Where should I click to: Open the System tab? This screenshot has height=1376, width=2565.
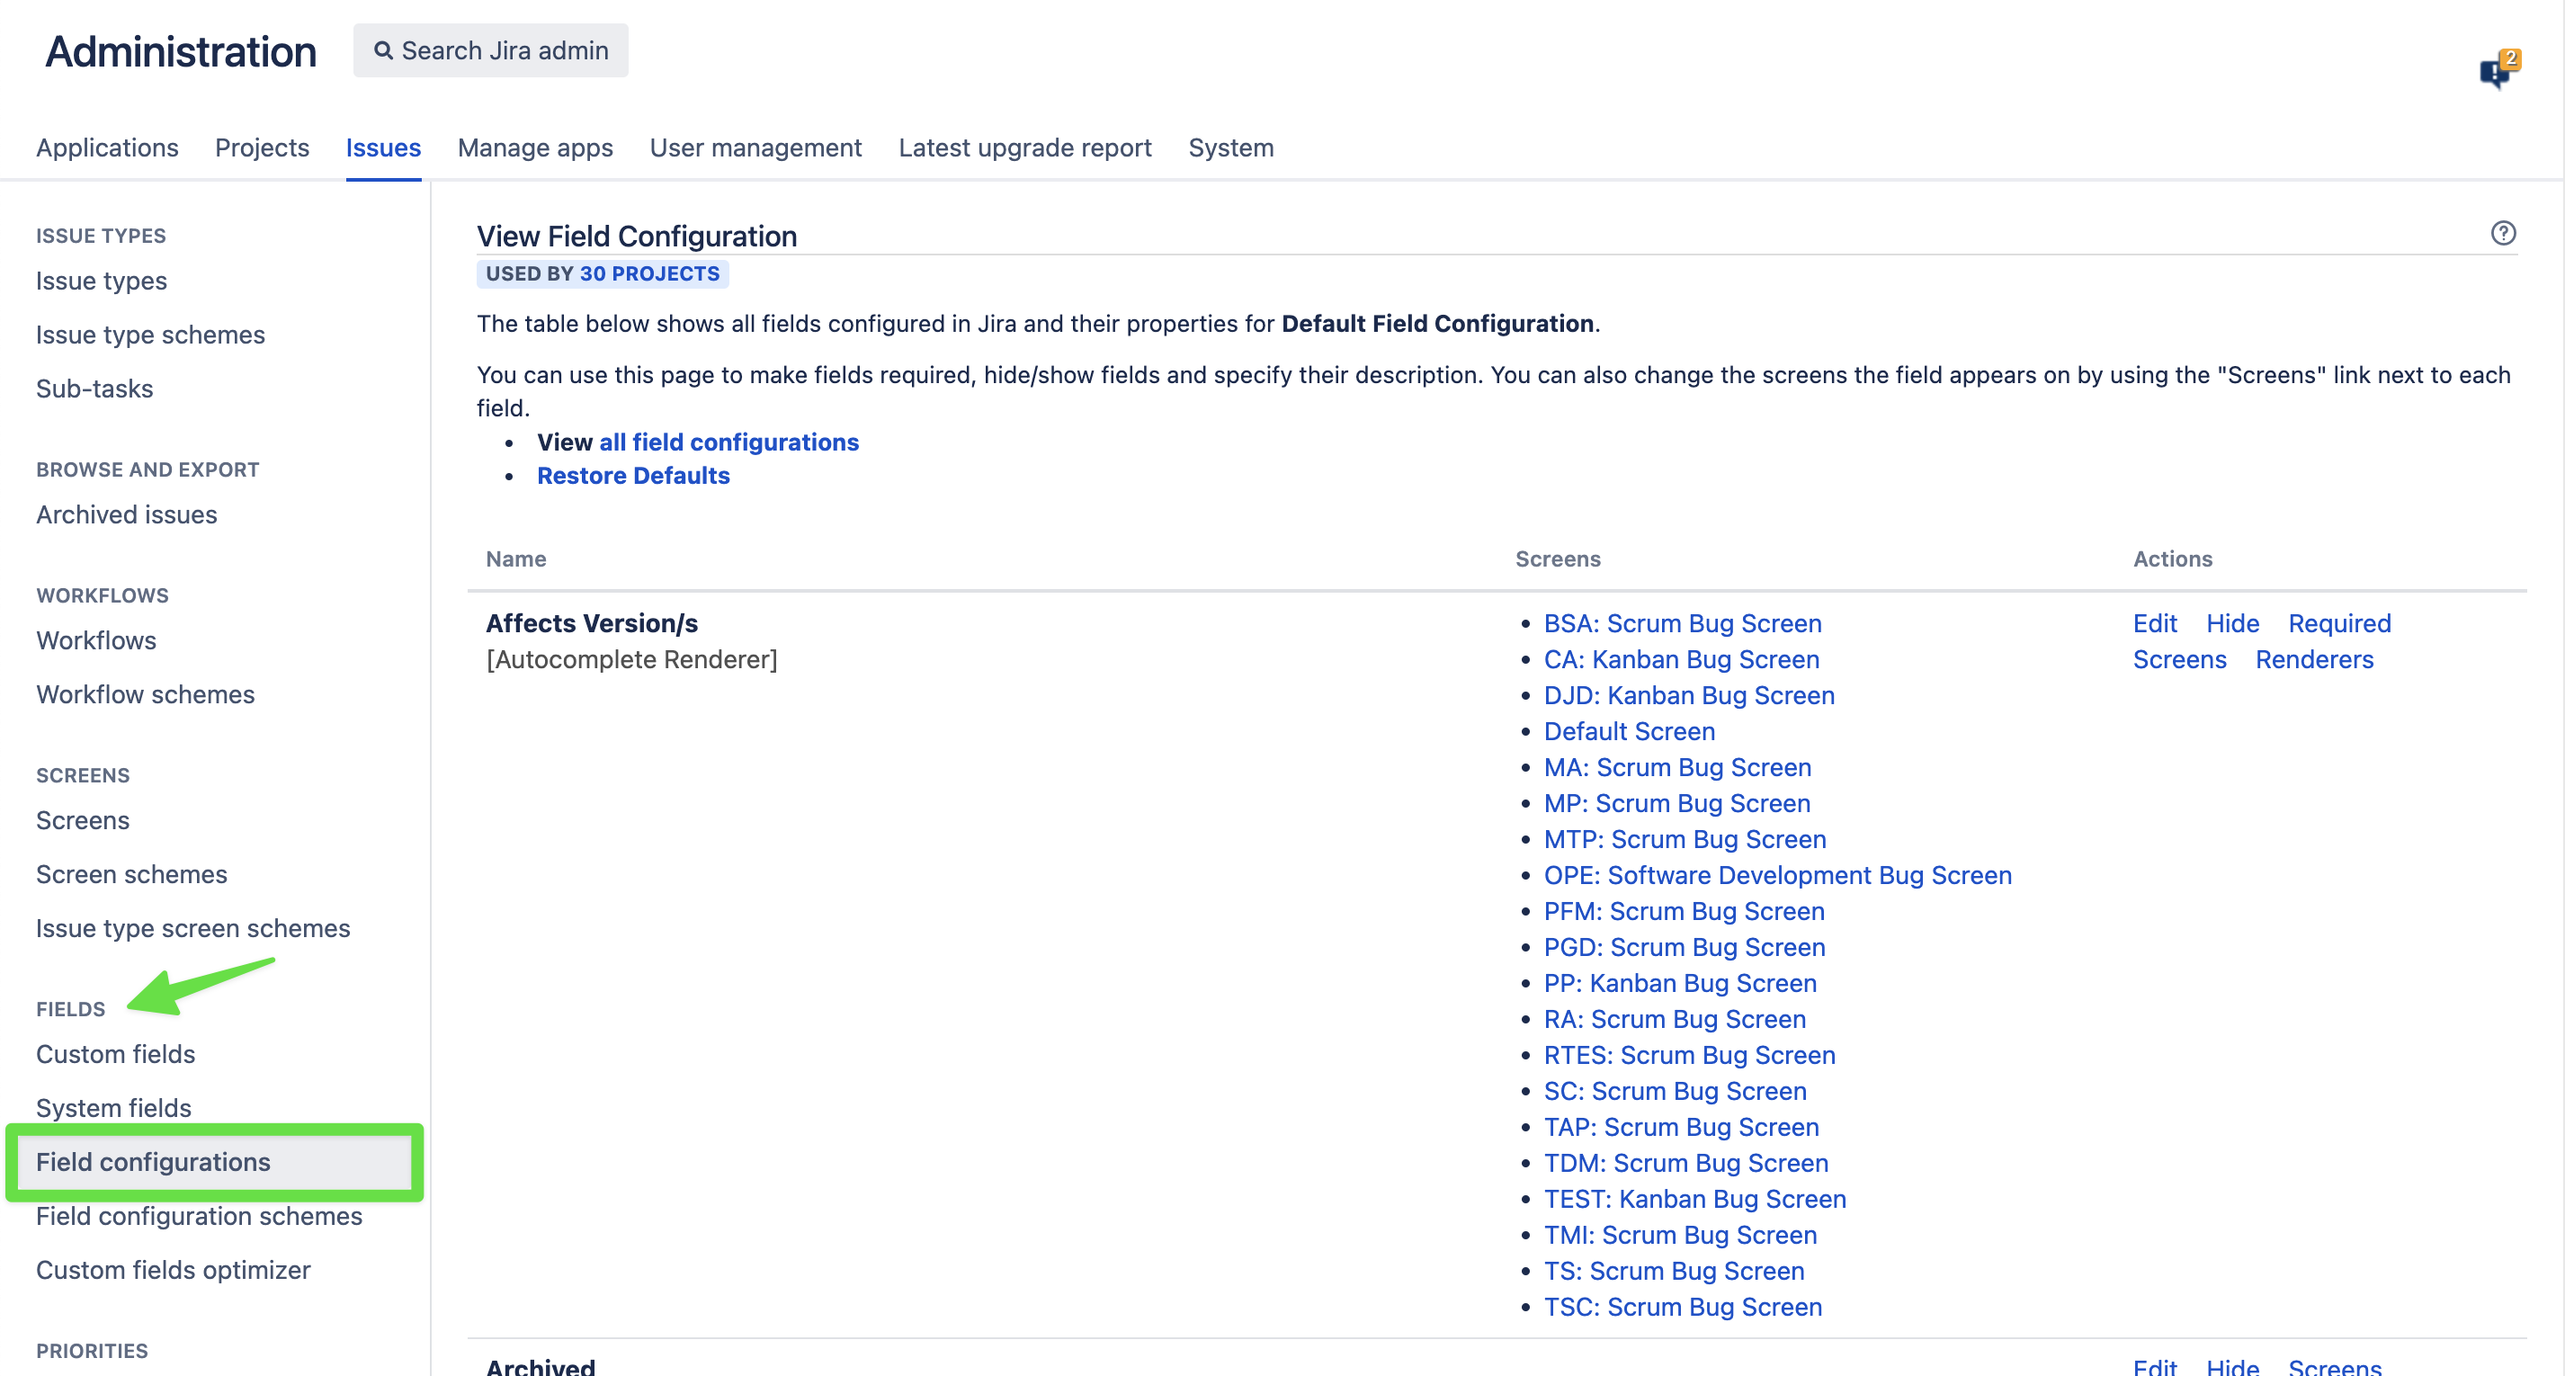tap(1230, 147)
